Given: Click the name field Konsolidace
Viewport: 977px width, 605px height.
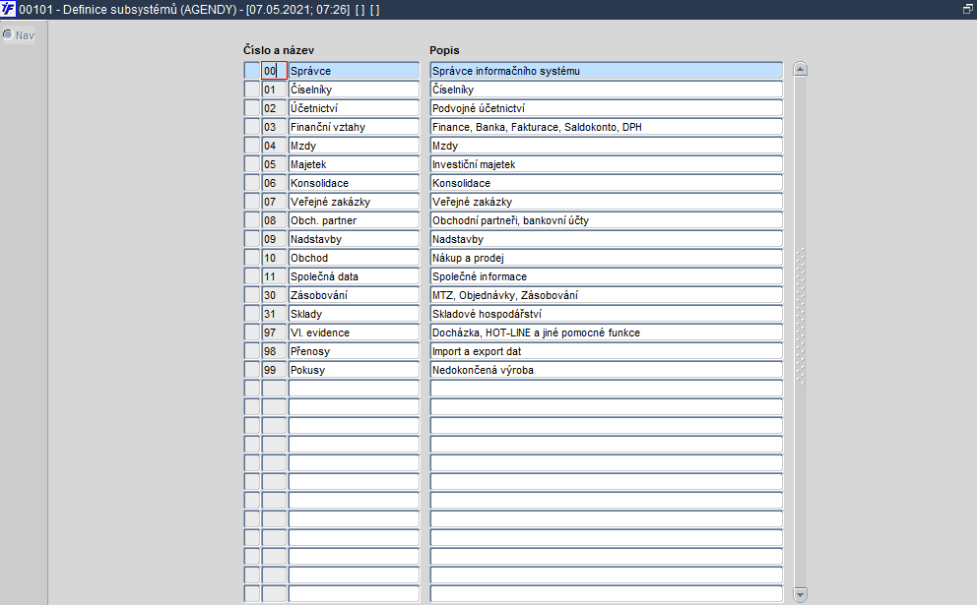Looking at the screenshot, I should [354, 182].
